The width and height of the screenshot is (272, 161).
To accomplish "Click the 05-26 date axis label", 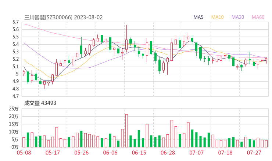I will [x=82, y=153].
